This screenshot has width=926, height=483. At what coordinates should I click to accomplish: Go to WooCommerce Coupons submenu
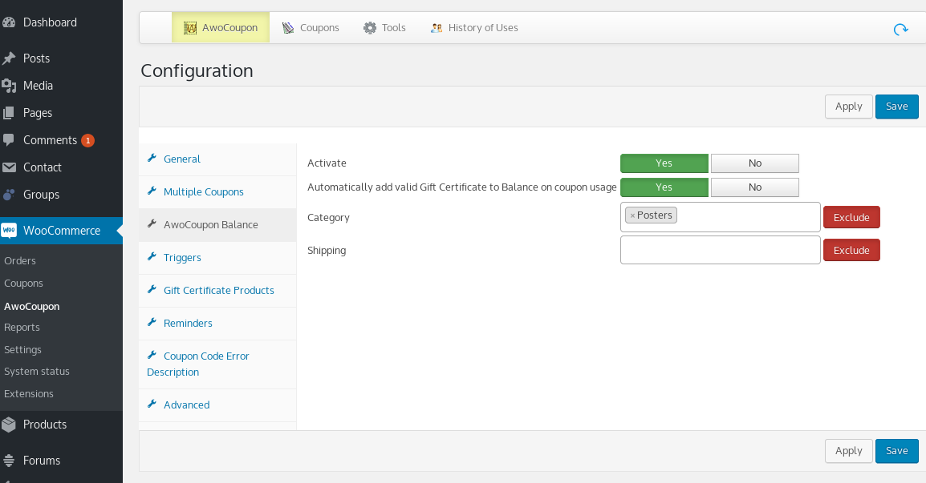tap(23, 283)
